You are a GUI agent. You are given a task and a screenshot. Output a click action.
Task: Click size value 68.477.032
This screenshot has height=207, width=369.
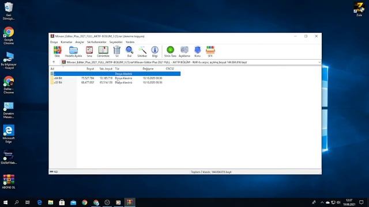88,83
